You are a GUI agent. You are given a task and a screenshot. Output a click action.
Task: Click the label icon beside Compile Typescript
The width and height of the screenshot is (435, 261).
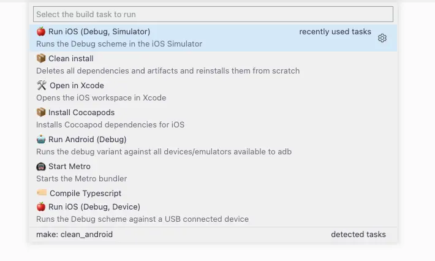[42, 192]
